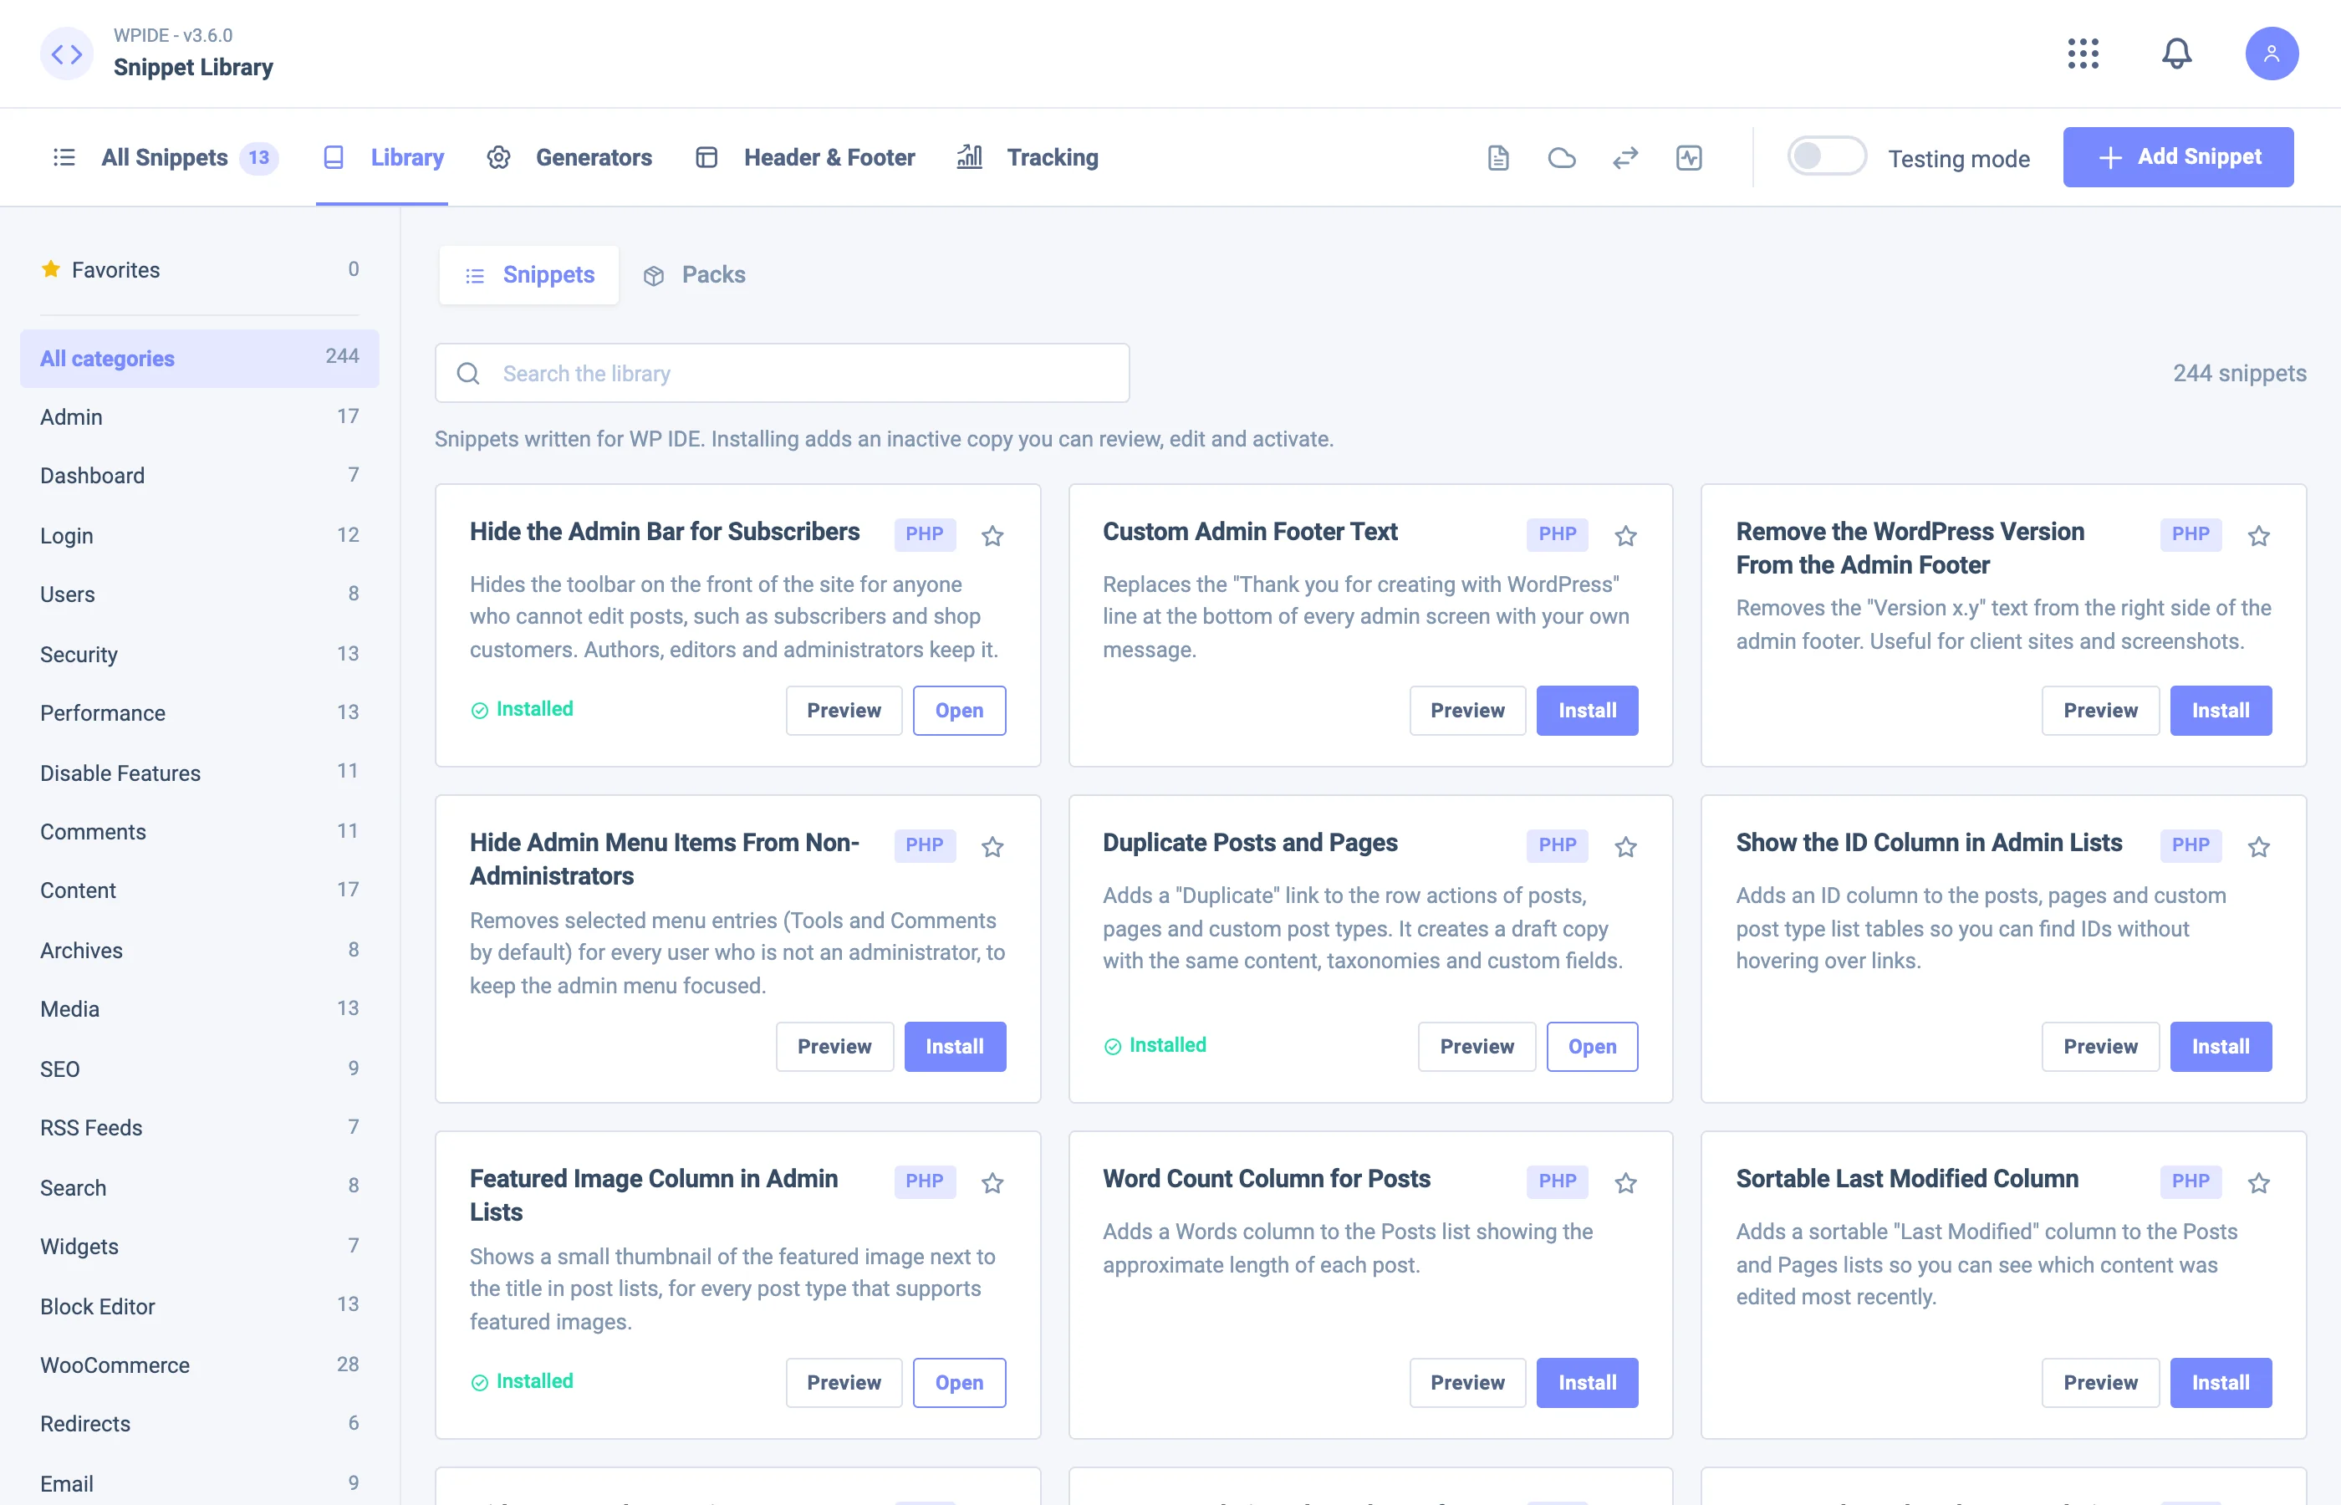
Task: Open Header & Footer tab
Action: coord(805,157)
